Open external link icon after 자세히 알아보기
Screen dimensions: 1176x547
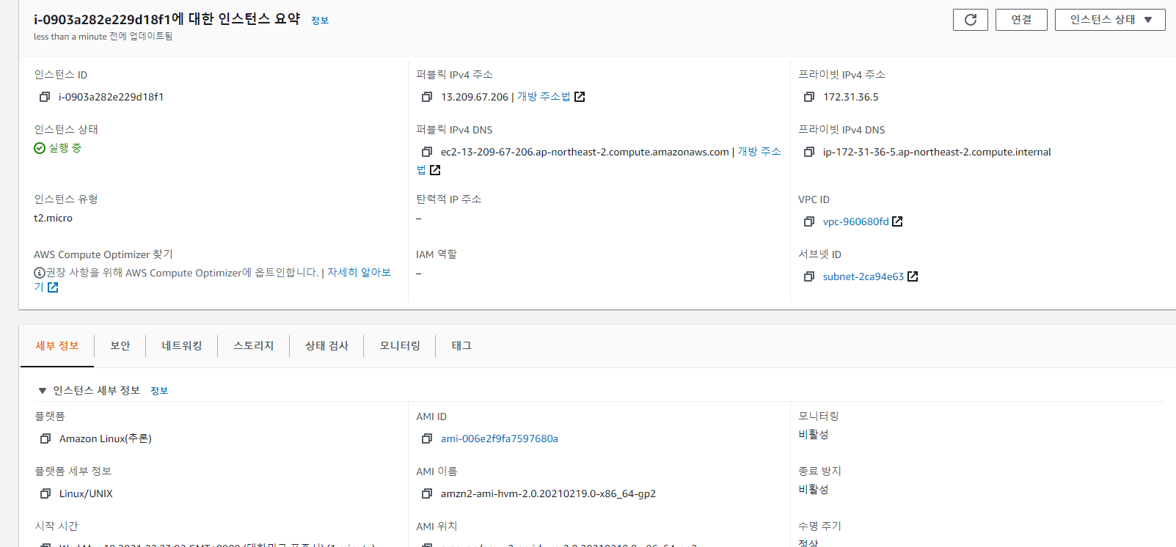(x=53, y=287)
